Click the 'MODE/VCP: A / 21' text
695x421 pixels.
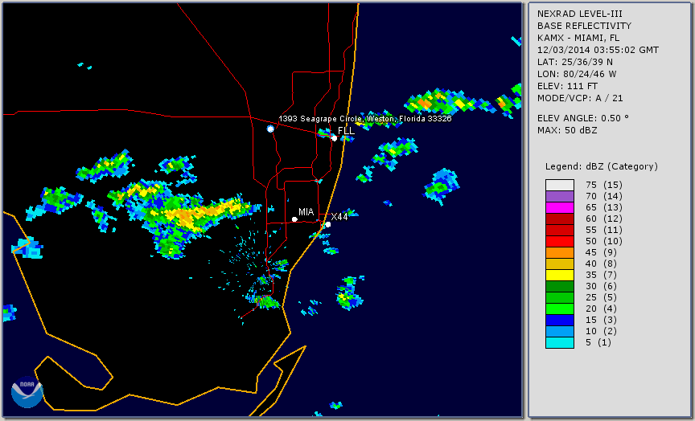(580, 98)
